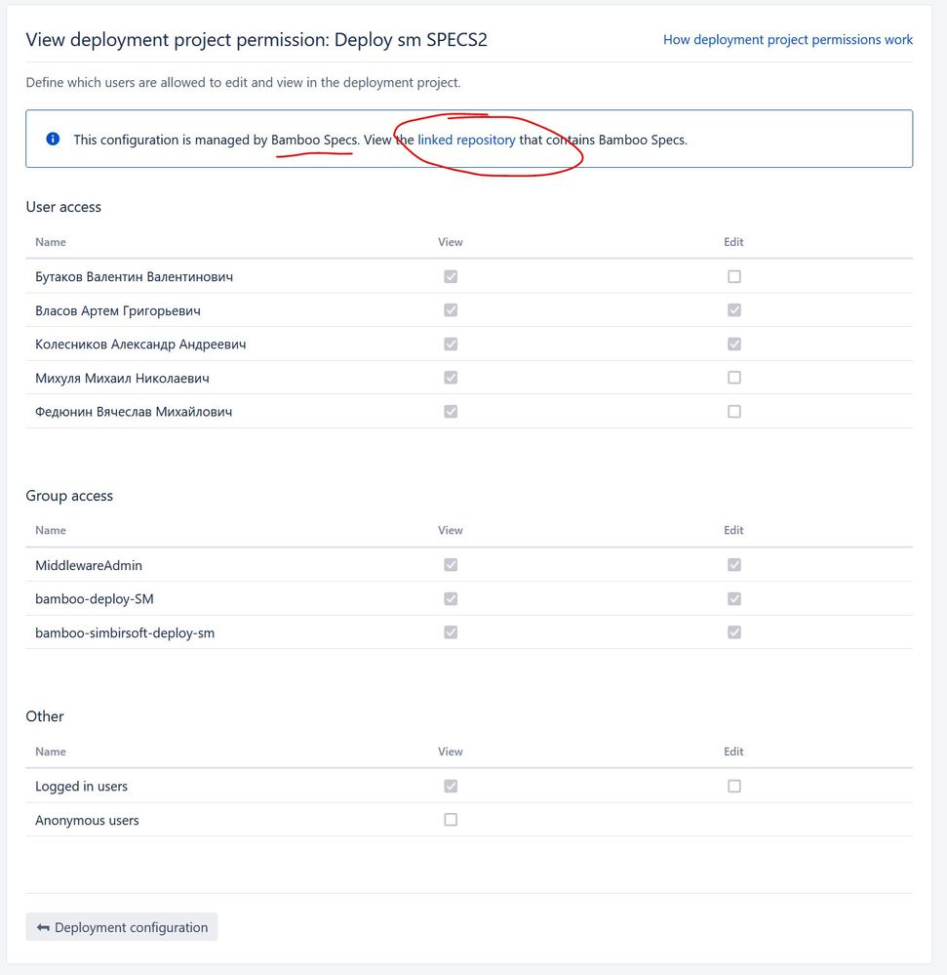
Task: Toggle View checkbox for Logged in users
Action: [451, 786]
